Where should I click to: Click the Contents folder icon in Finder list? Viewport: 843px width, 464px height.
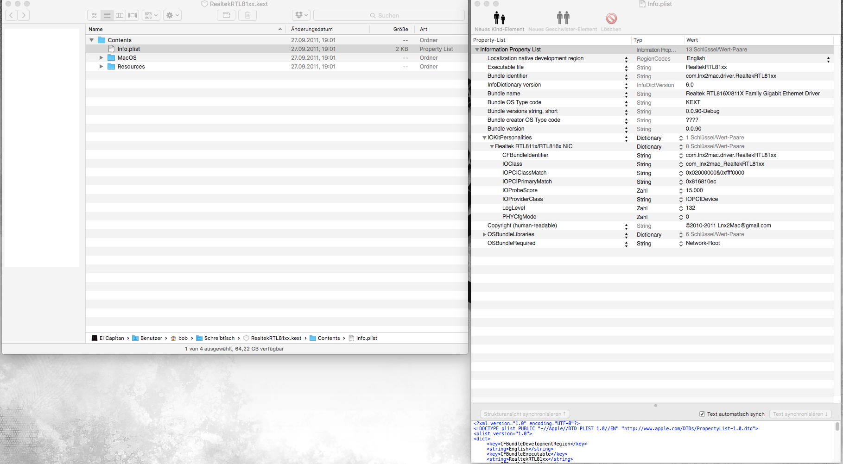click(x=101, y=40)
